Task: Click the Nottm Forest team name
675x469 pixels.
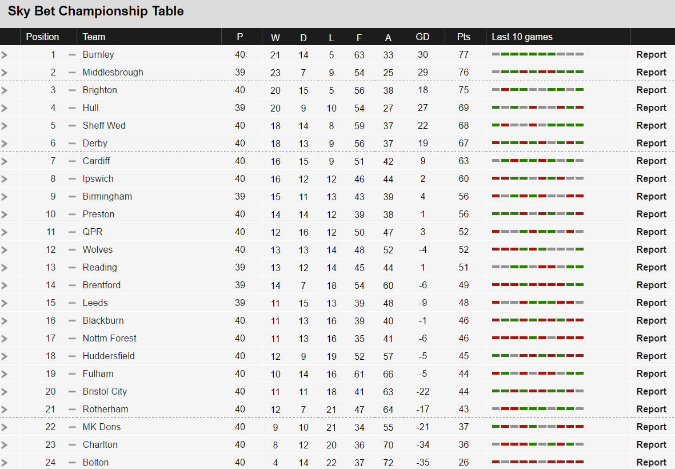Action: (x=109, y=339)
